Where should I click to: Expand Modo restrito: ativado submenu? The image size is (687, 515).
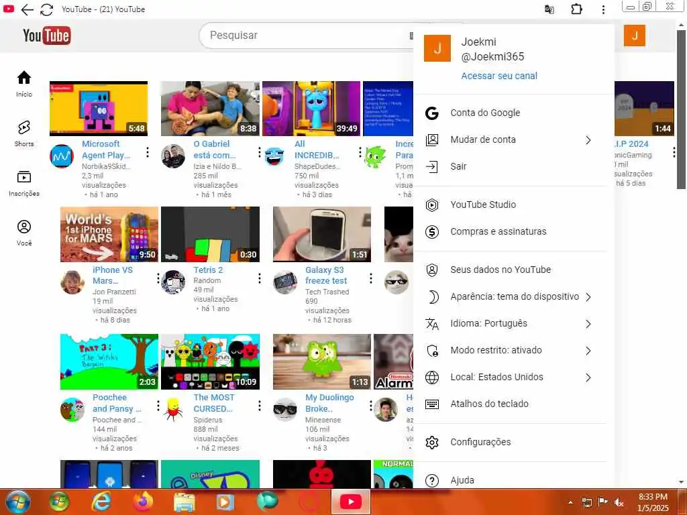tap(588, 351)
